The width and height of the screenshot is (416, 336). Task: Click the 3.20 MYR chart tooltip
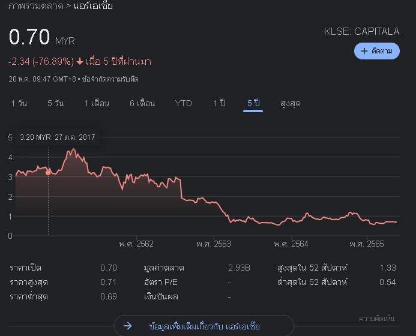(x=58, y=137)
